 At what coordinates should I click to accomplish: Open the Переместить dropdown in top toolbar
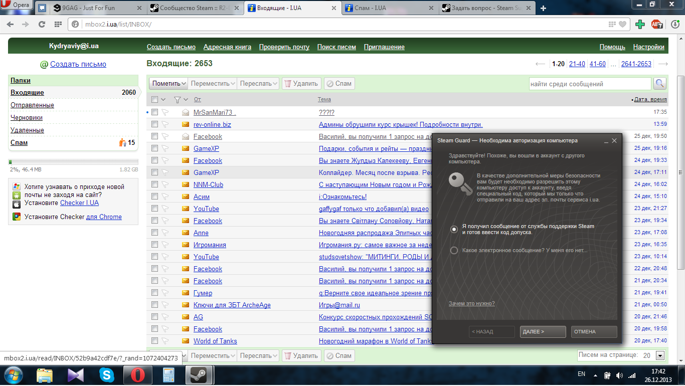213,84
